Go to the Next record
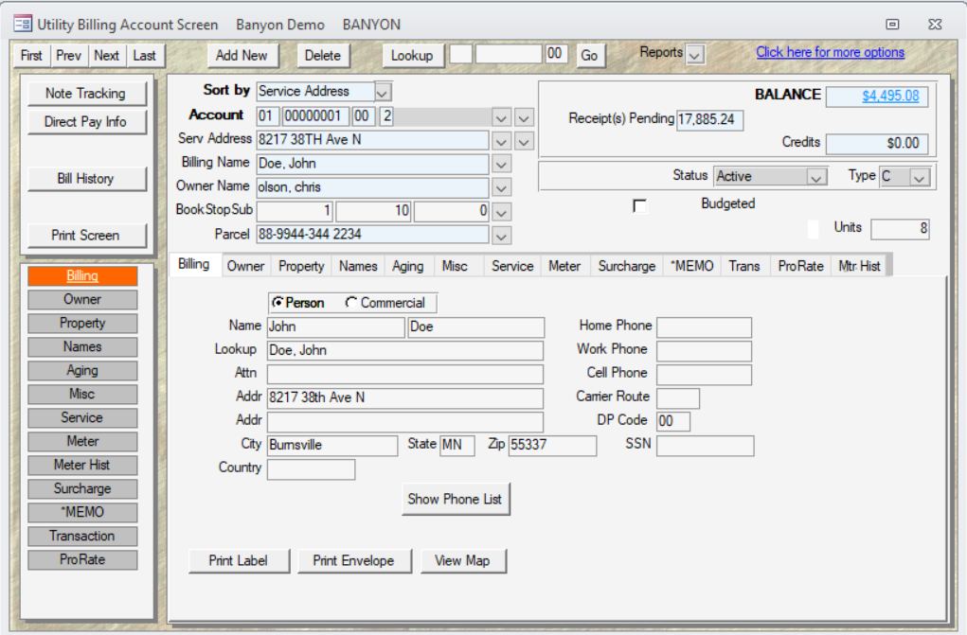The image size is (967, 635). [106, 56]
